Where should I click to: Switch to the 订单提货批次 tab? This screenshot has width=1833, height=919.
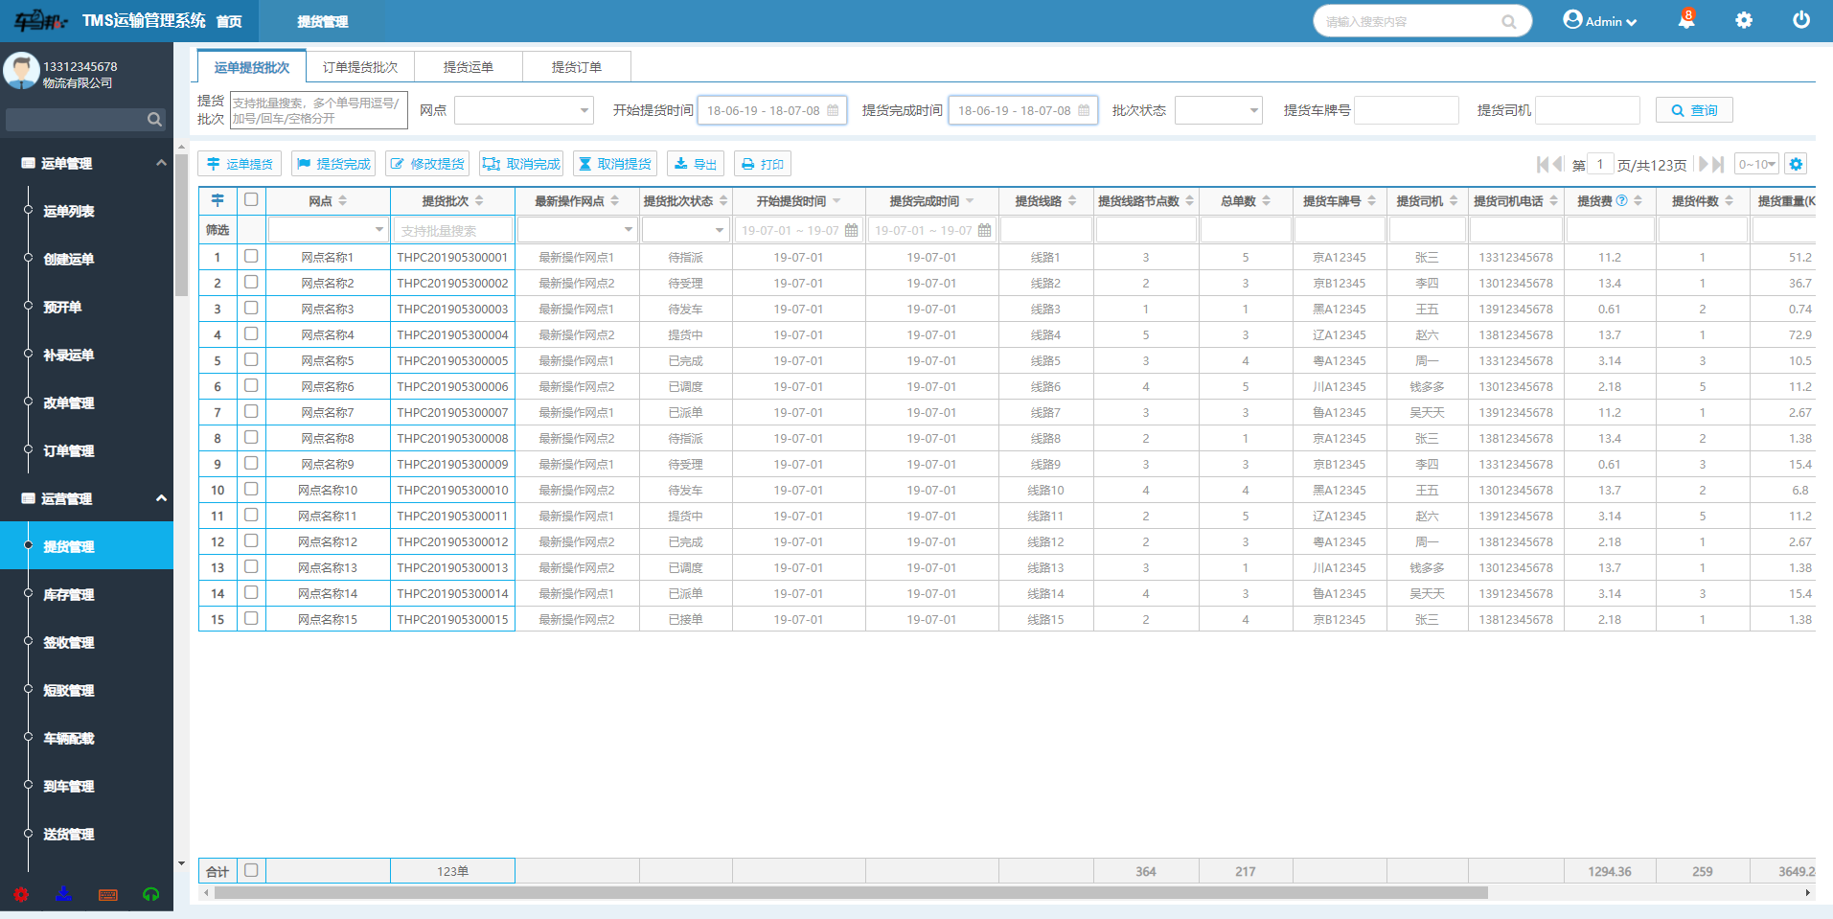[x=360, y=67]
